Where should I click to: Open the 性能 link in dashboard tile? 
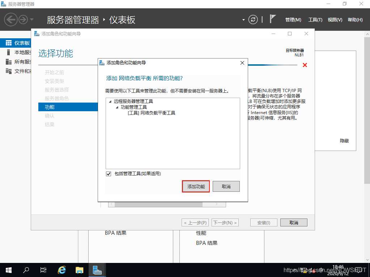201,233
